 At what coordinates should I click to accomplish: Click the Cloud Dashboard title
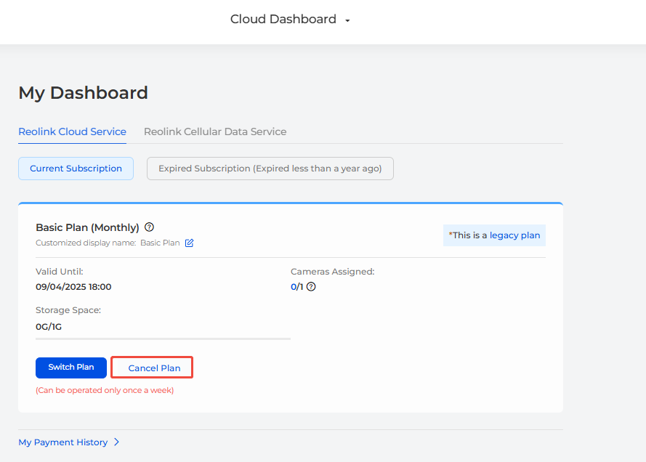(x=283, y=19)
